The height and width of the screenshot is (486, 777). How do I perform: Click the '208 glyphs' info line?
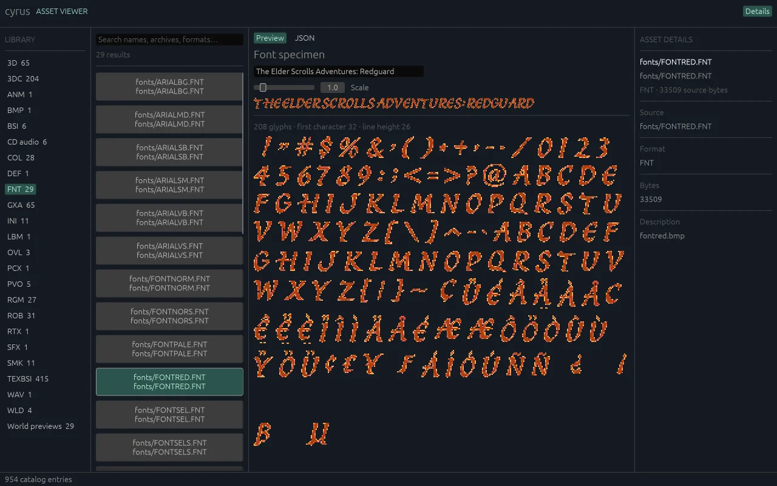click(x=332, y=126)
